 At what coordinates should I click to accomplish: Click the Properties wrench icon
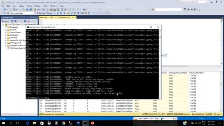188,9
